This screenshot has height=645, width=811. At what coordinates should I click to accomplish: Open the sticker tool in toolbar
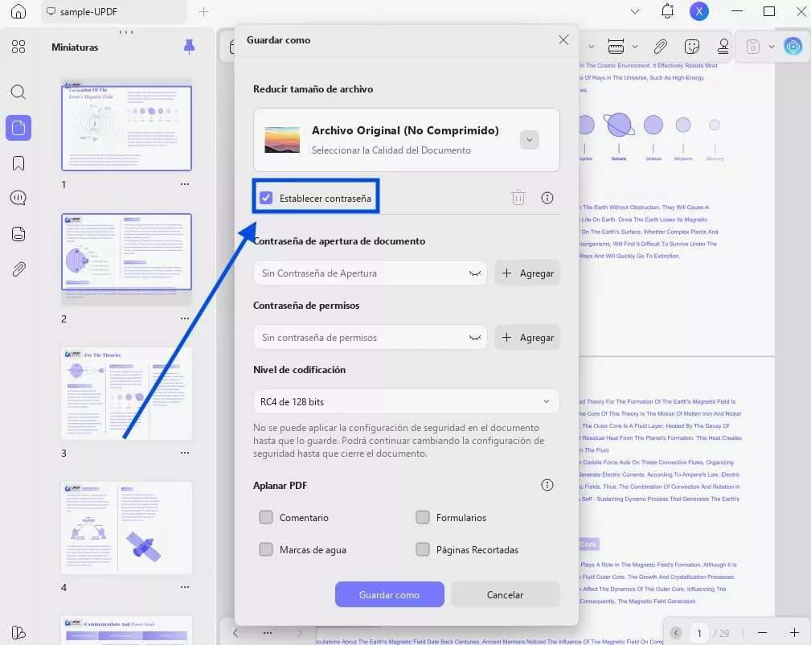pyautogui.click(x=691, y=47)
